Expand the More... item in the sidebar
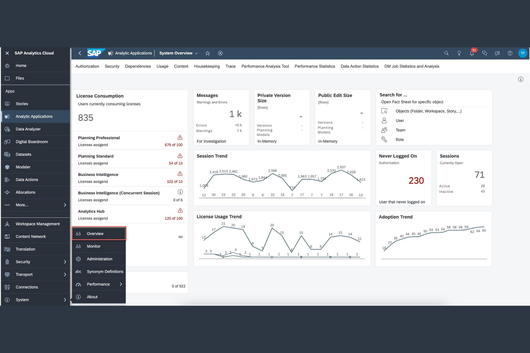 click(65, 205)
